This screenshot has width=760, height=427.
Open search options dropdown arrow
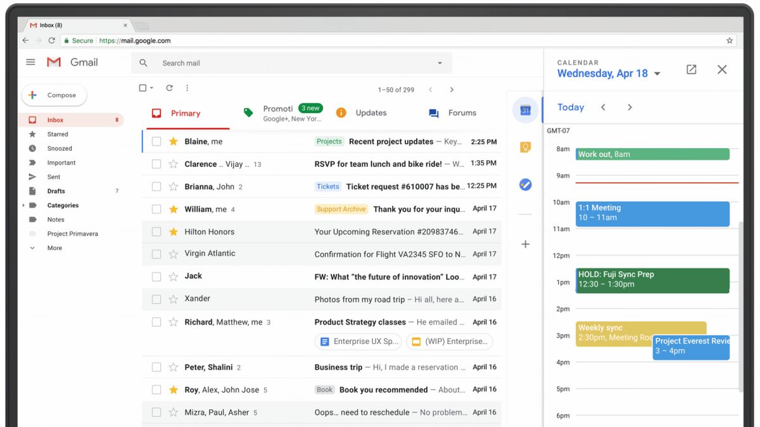[440, 63]
